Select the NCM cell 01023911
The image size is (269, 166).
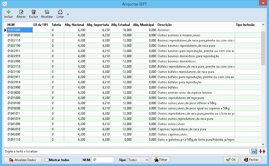tap(20, 77)
